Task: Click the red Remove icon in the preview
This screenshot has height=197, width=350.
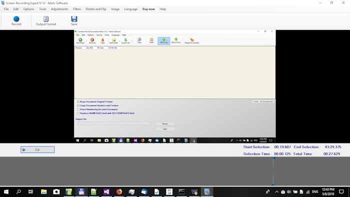Action: click(92, 40)
